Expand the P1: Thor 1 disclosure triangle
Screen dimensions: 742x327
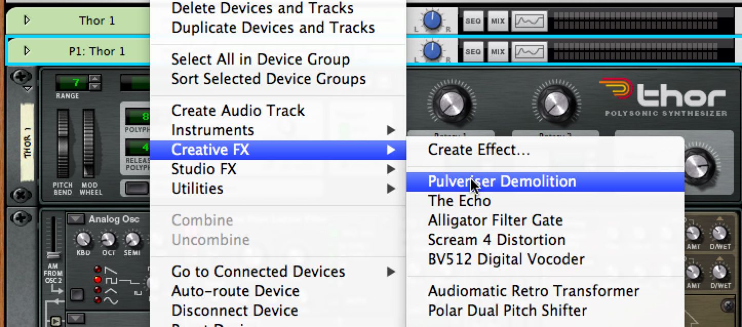(27, 51)
